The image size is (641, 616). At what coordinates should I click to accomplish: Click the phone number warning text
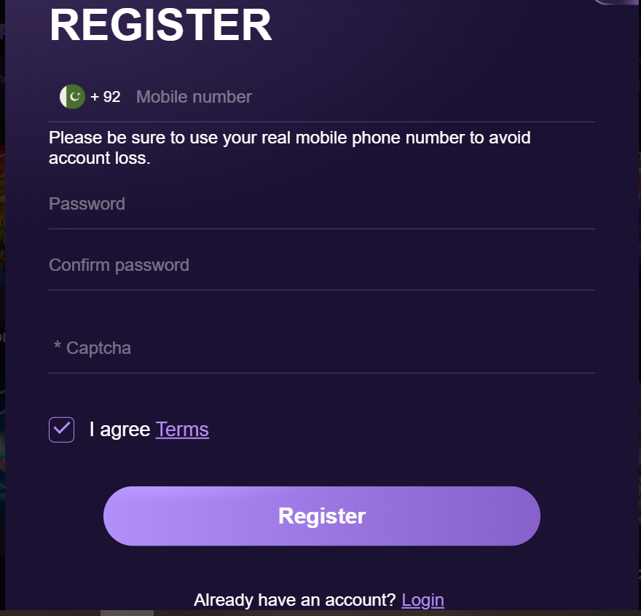(x=289, y=147)
